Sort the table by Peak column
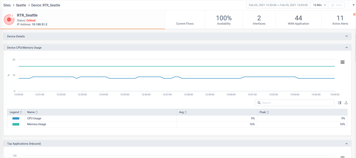 (x=264, y=112)
